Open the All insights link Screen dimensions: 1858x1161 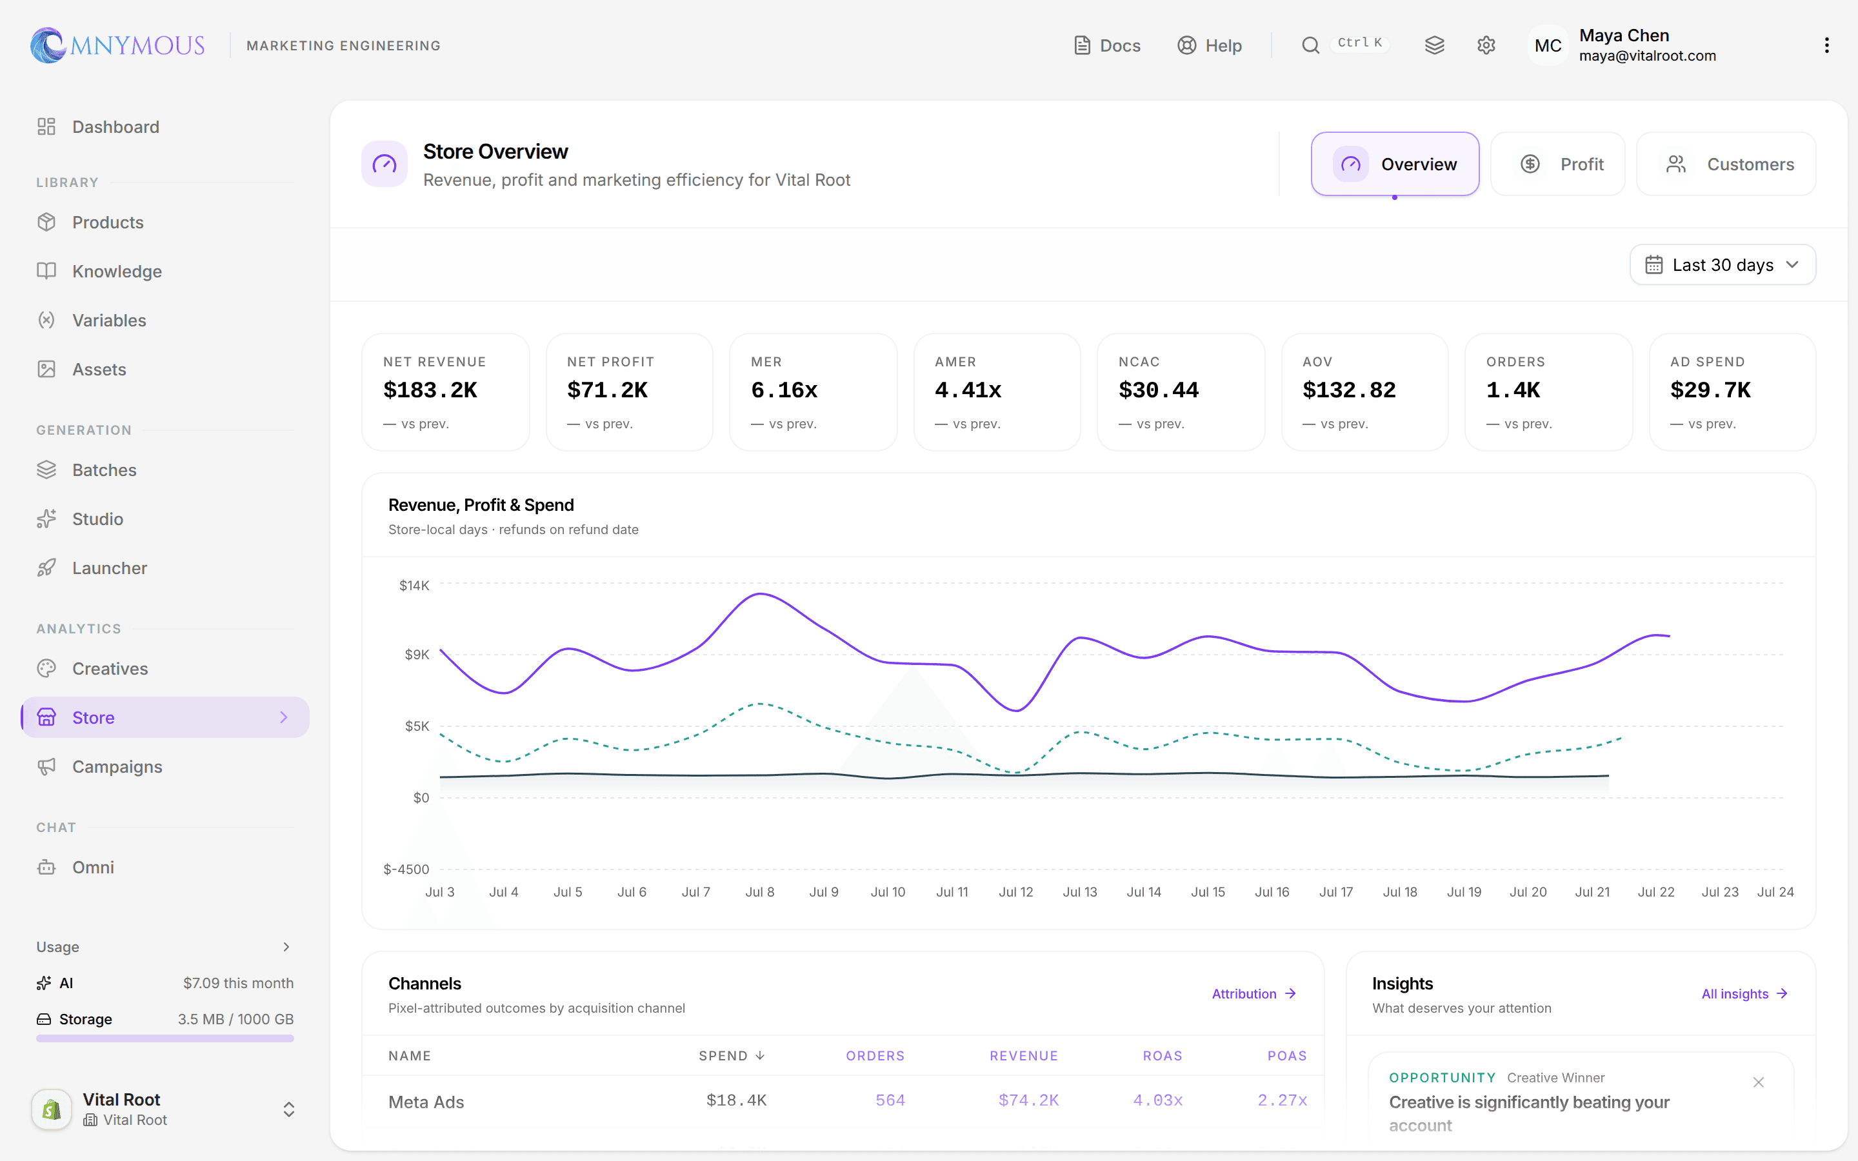(1744, 993)
